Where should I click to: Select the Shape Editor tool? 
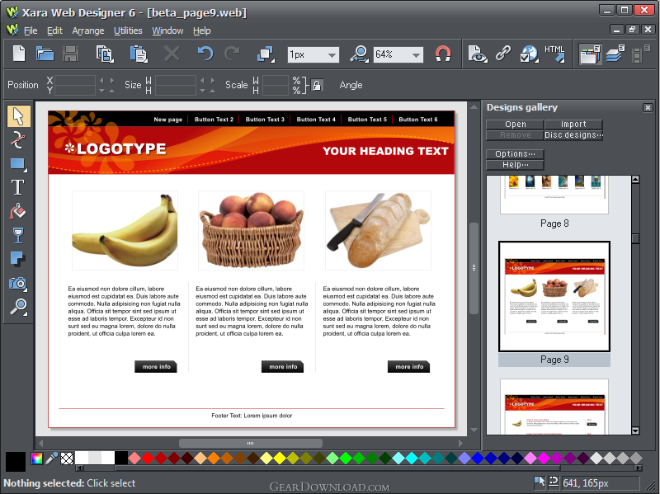click(17, 139)
